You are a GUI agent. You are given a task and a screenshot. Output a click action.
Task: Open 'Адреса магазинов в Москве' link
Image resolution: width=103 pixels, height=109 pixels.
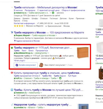coord(28,41)
